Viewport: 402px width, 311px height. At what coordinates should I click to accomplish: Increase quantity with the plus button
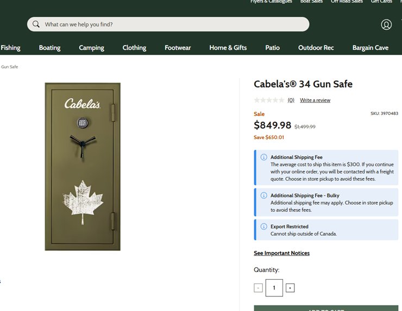click(290, 288)
